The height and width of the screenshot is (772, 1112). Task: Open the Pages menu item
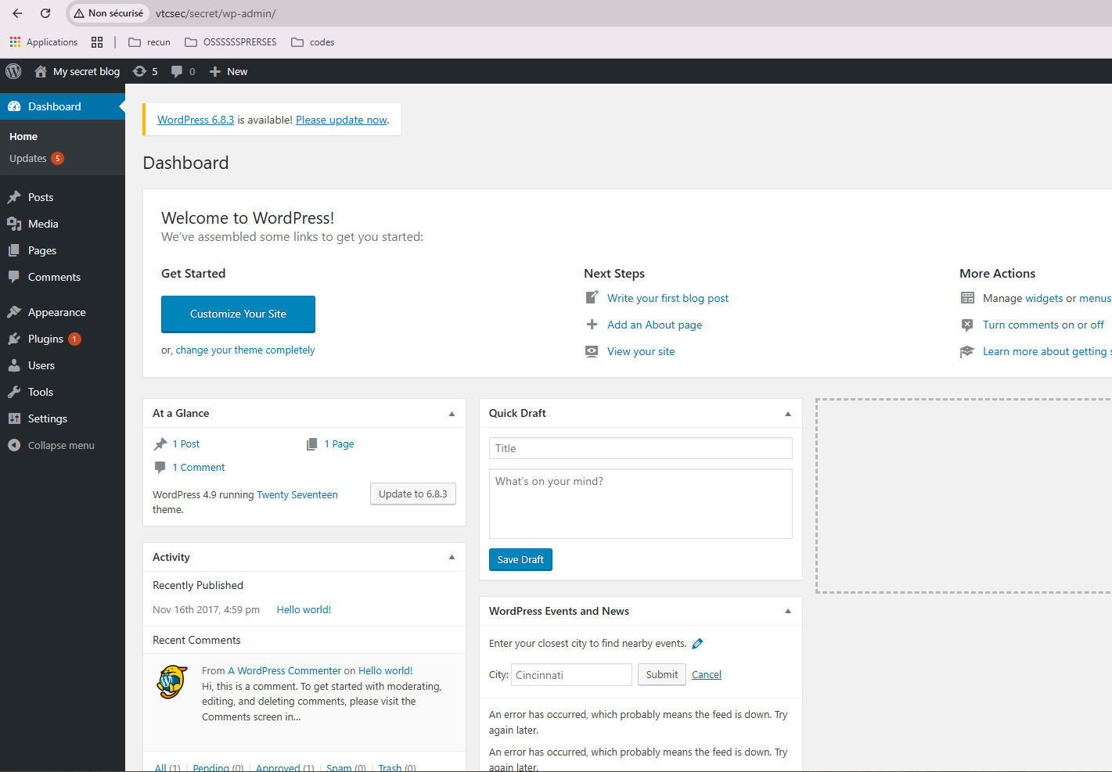(x=42, y=250)
